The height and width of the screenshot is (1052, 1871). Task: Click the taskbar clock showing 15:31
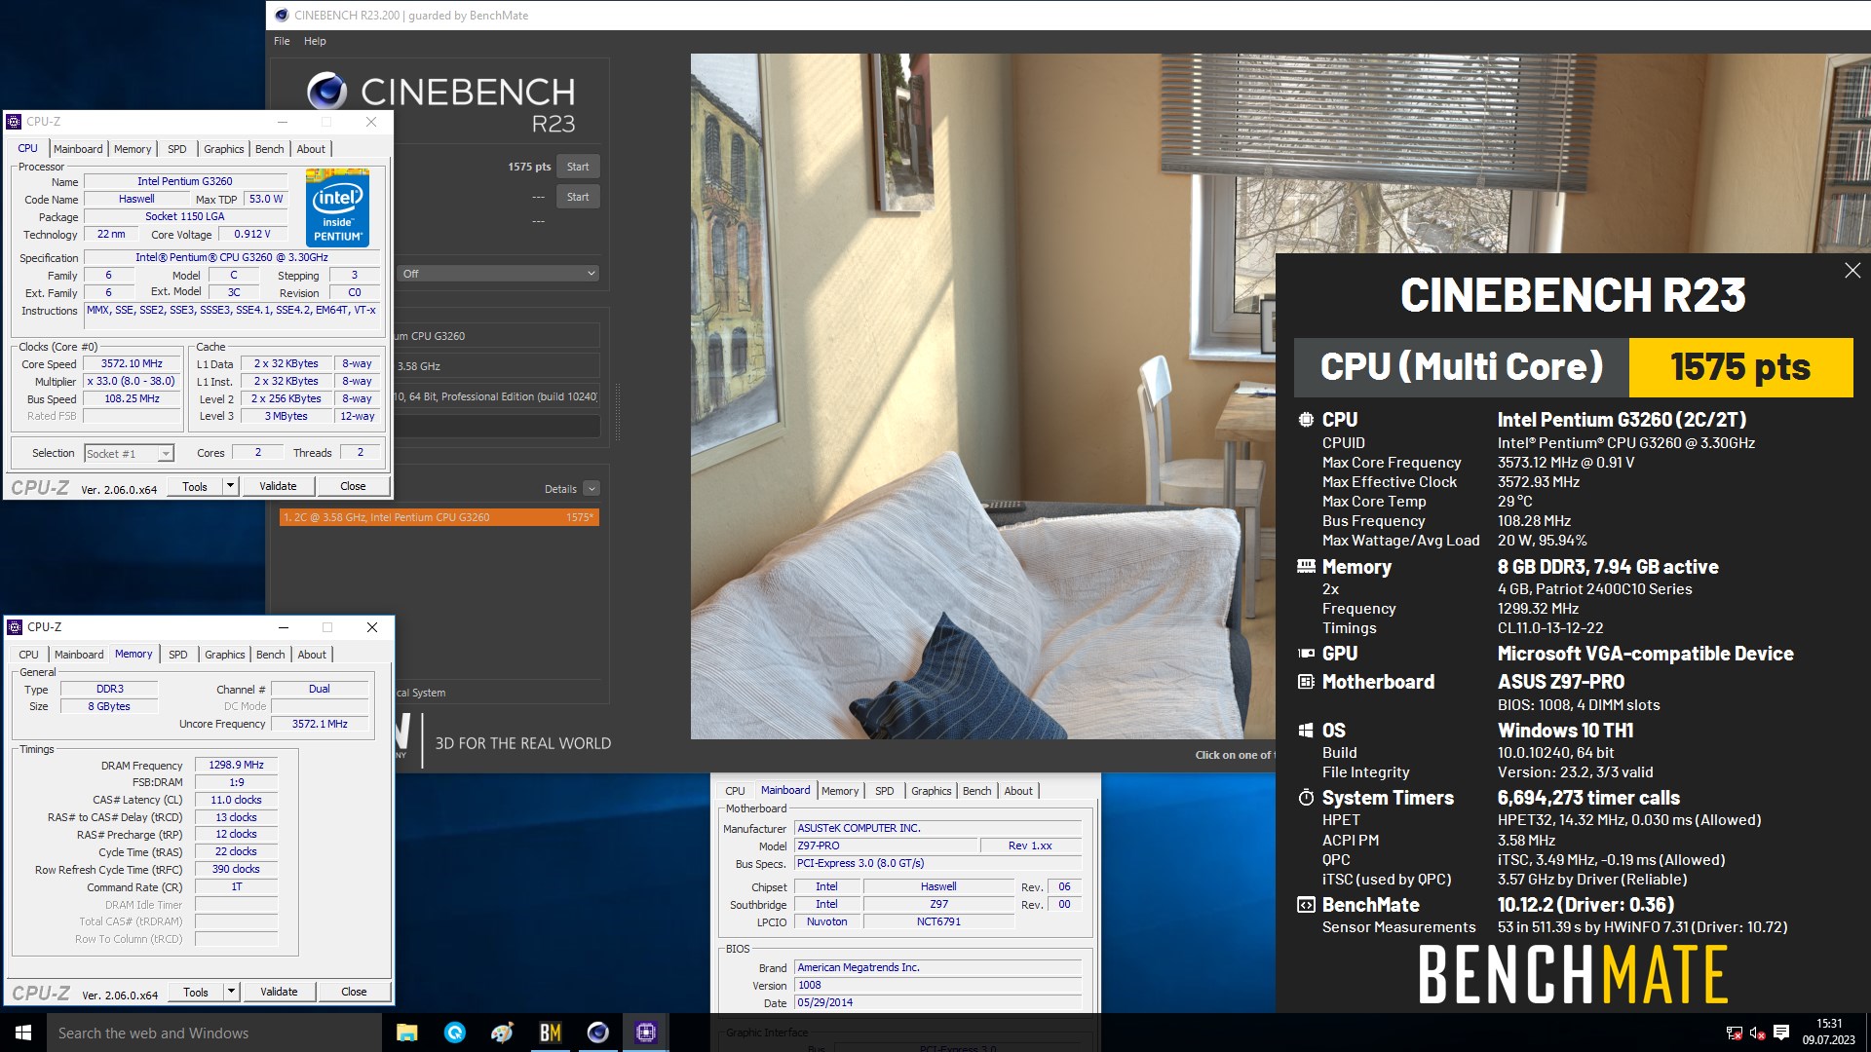1829,1033
